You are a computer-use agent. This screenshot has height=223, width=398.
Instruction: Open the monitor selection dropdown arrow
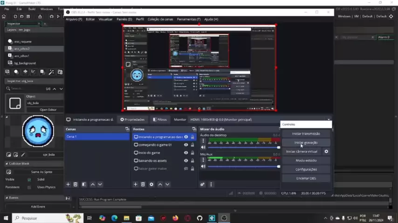pos(329,119)
